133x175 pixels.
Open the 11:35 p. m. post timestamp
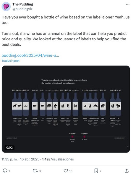[10, 159]
